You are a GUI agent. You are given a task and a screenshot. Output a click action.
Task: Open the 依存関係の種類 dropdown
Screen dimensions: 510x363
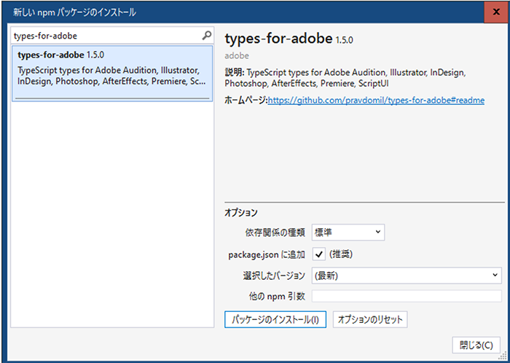(x=348, y=233)
